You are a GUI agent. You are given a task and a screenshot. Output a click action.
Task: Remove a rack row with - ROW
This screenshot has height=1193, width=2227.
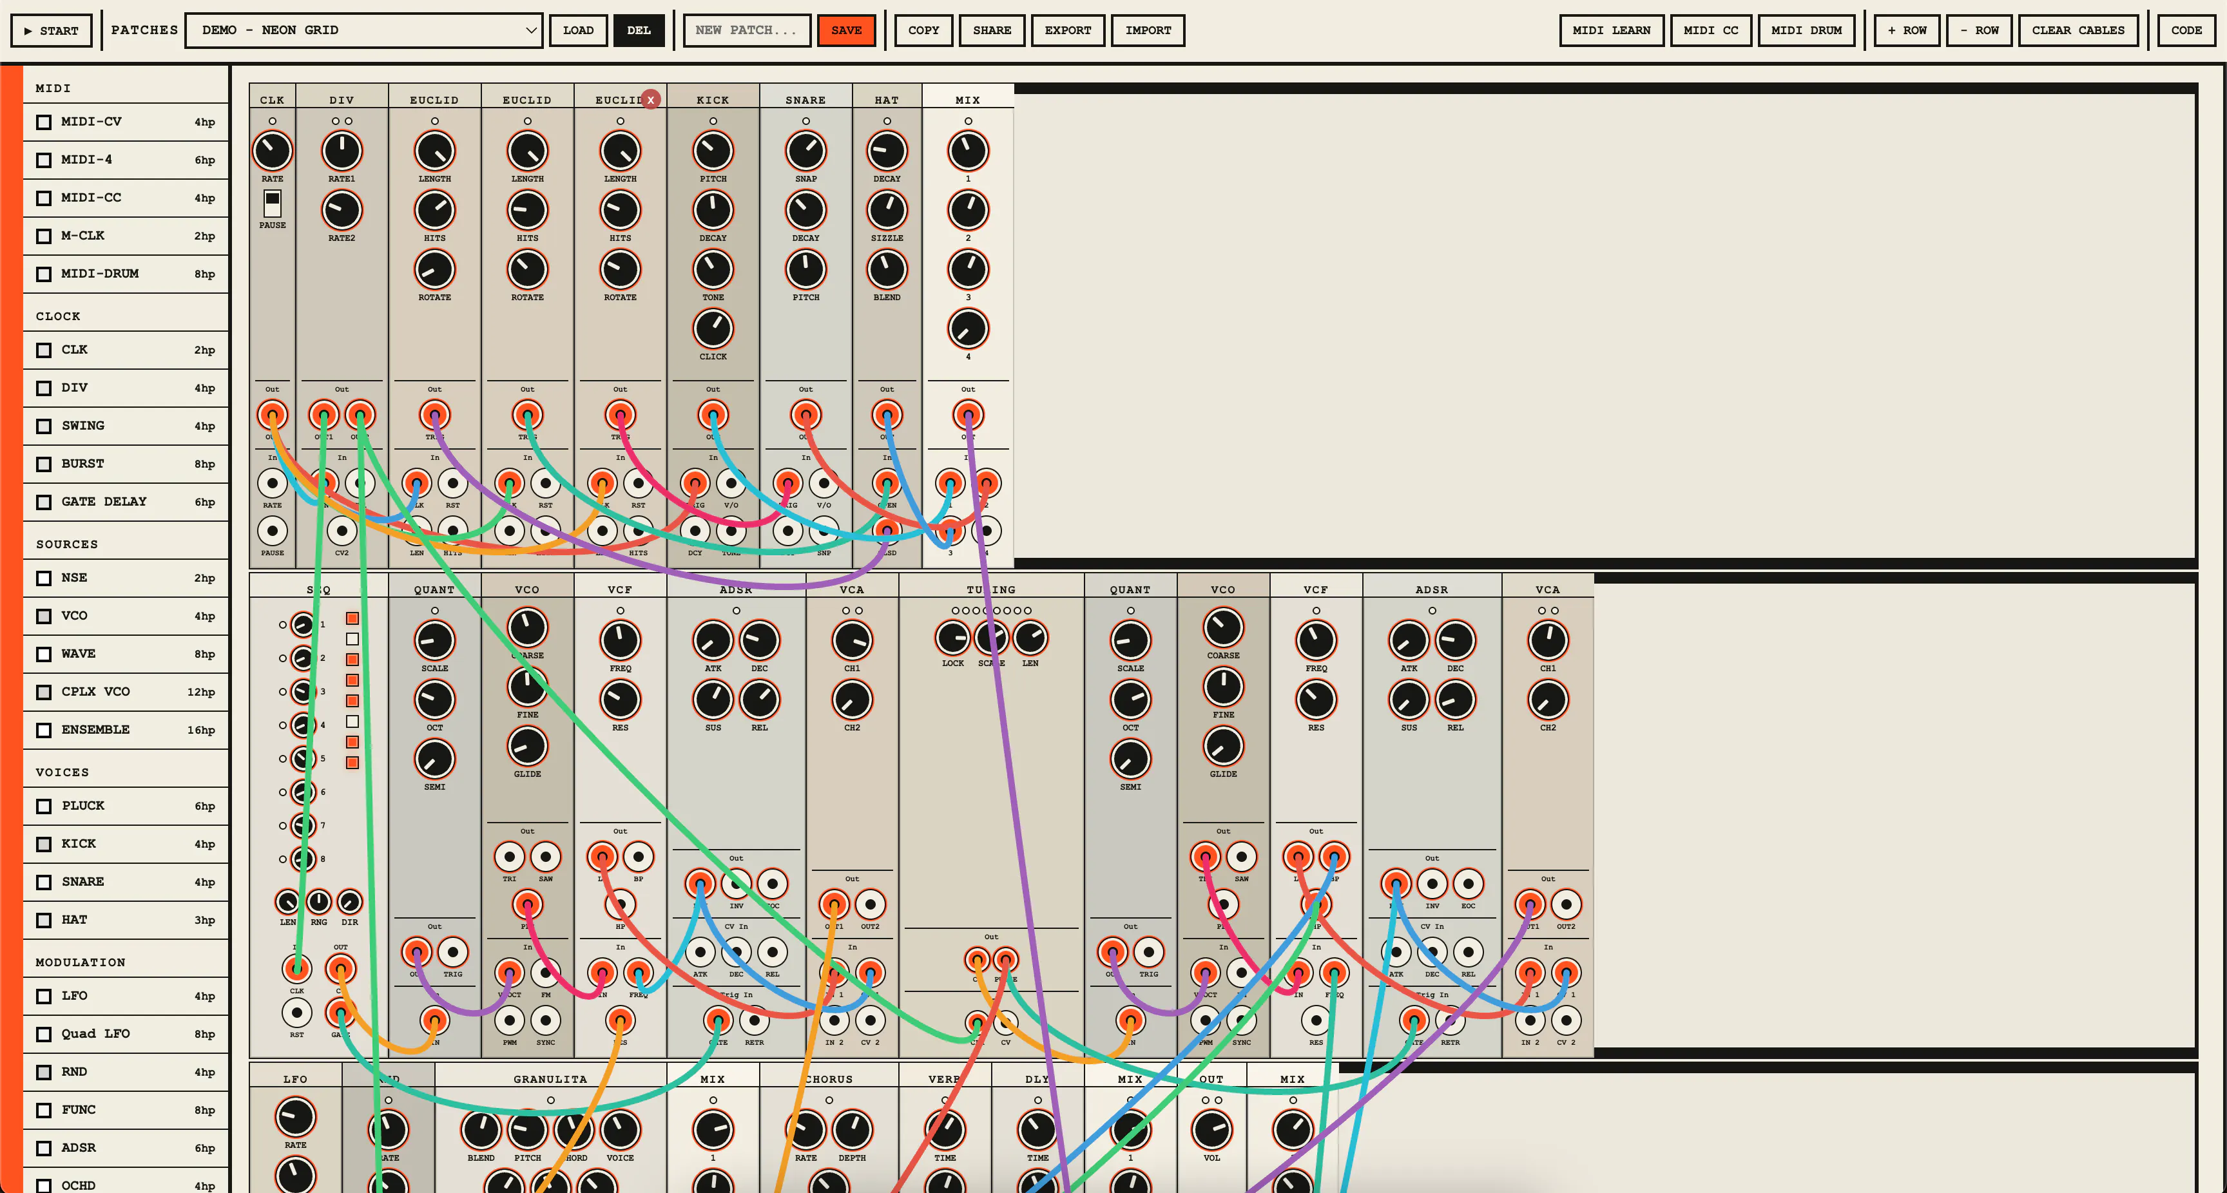[x=1979, y=30]
